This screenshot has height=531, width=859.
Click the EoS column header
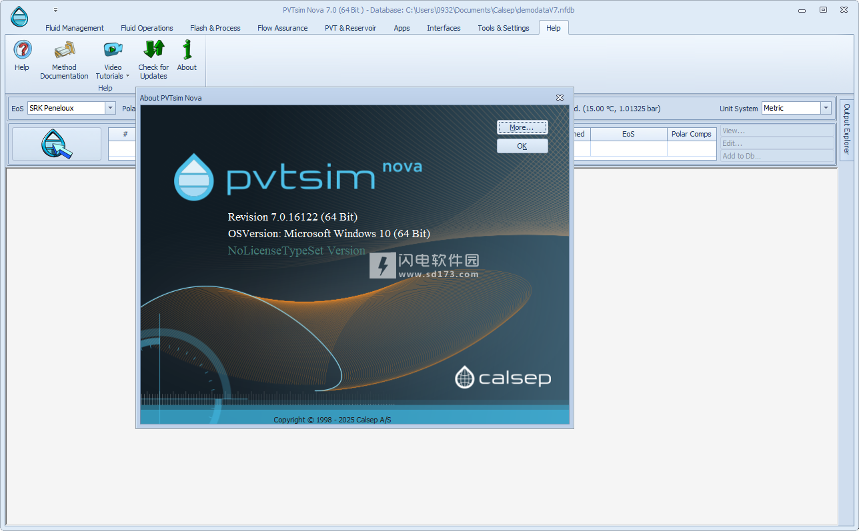(628, 134)
